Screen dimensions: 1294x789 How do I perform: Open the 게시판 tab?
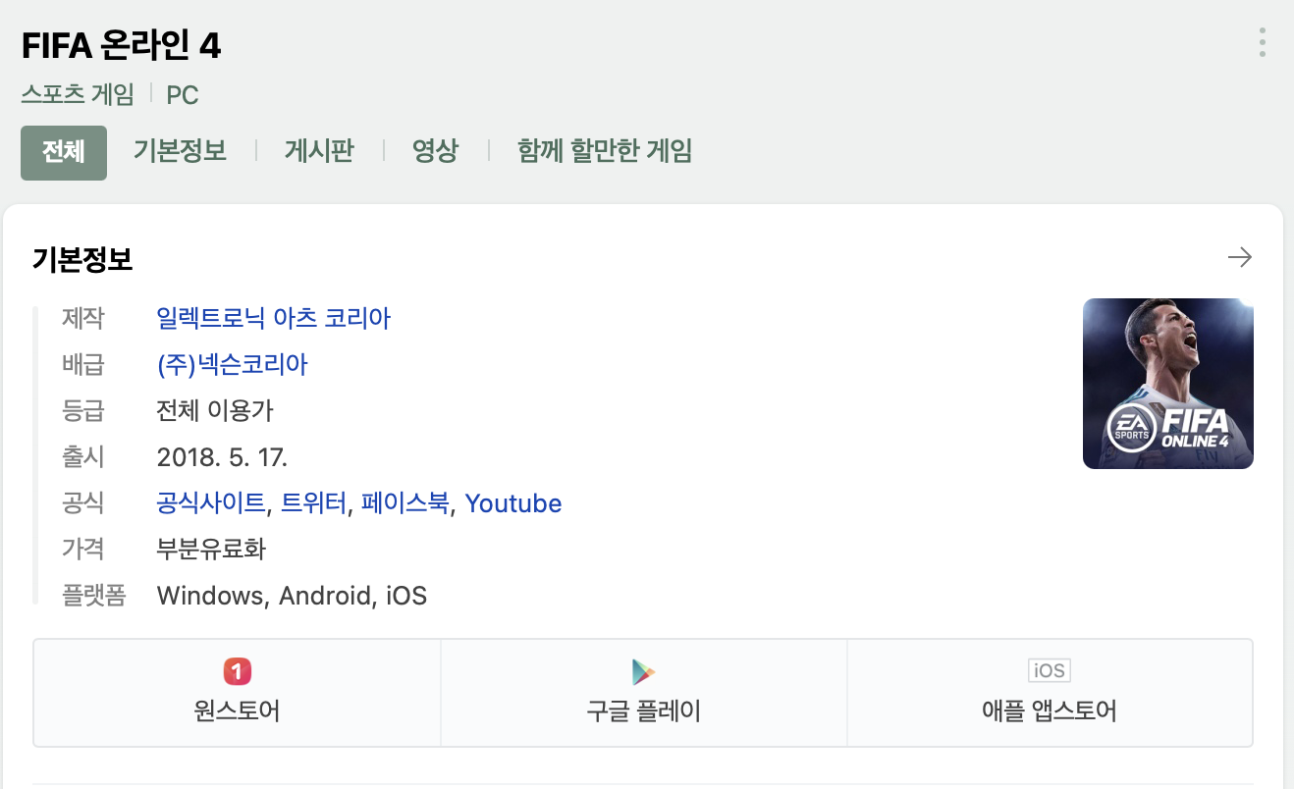[319, 151]
